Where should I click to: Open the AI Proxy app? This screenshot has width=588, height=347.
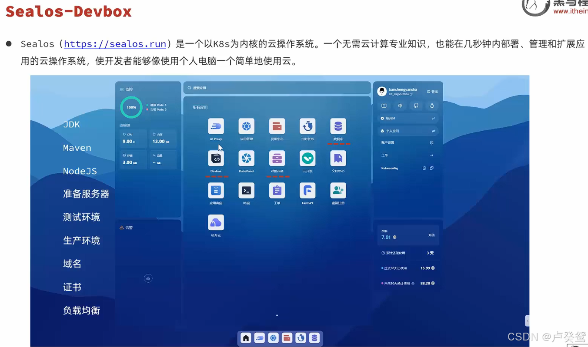click(x=216, y=126)
